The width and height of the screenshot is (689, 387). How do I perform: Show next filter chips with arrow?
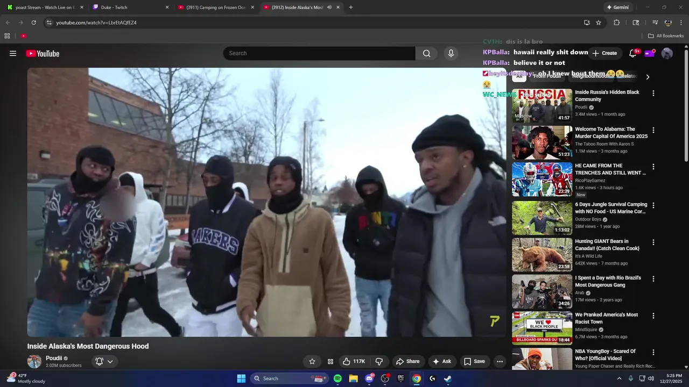(x=648, y=77)
